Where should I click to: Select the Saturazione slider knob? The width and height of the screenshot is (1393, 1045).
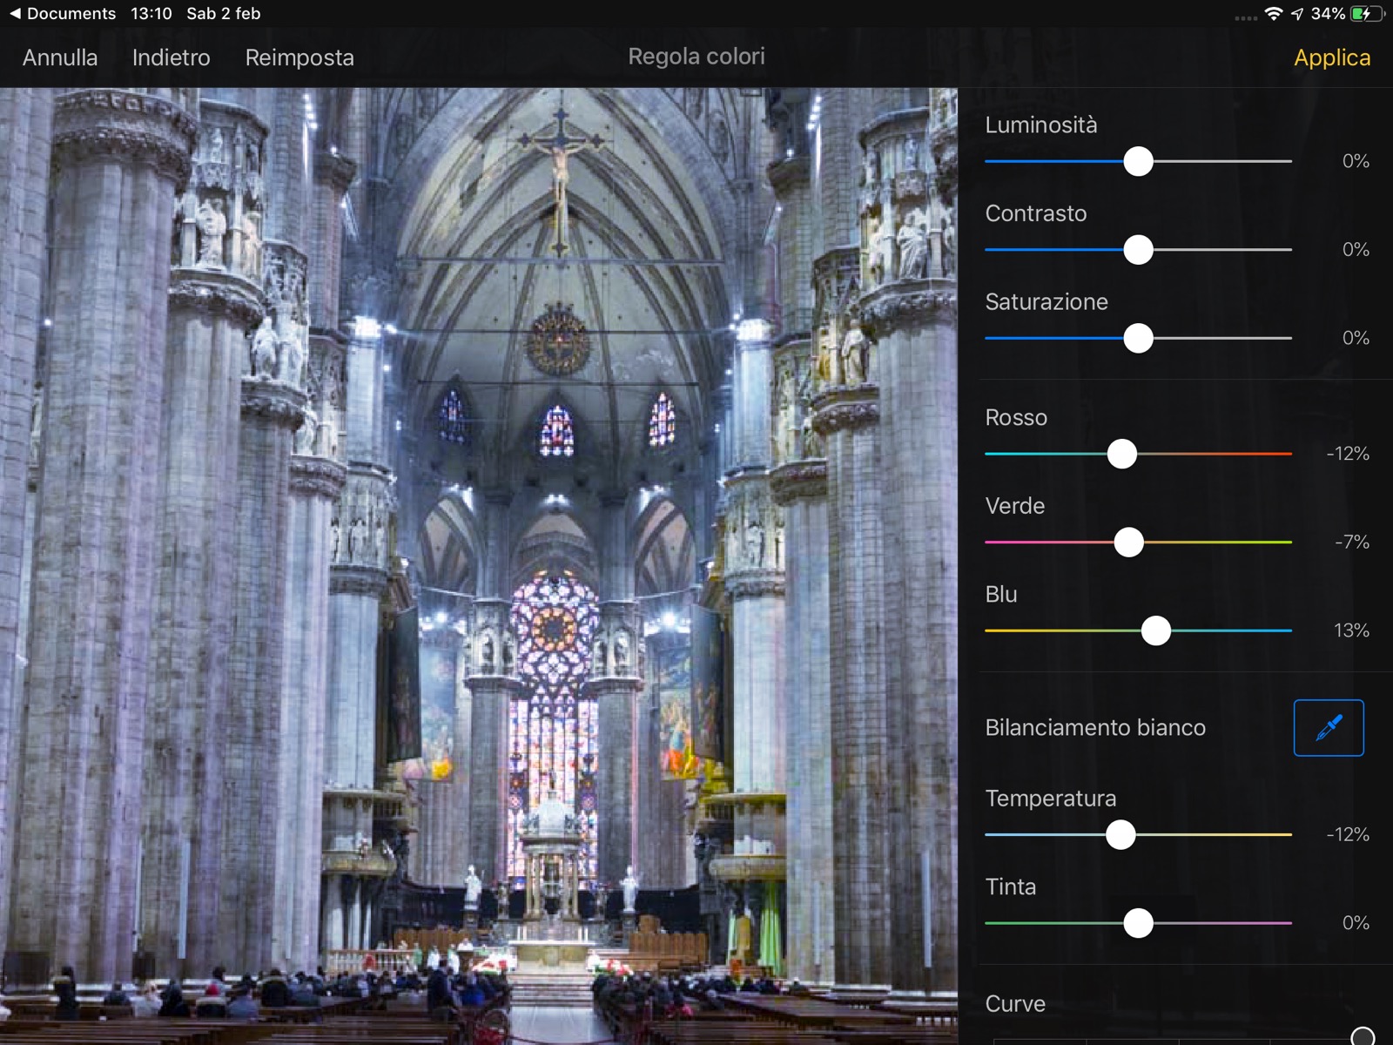point(1137,338)
